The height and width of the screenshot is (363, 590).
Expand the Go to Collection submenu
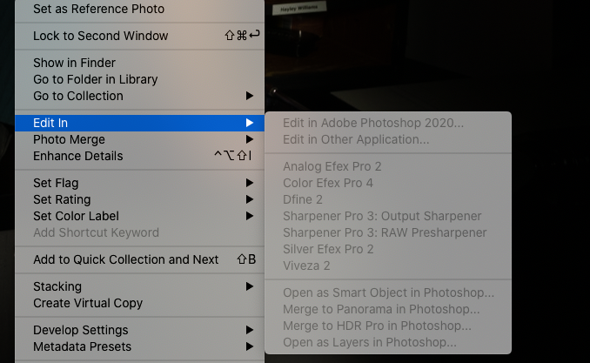pyautogui.click(x=78, y=96)
